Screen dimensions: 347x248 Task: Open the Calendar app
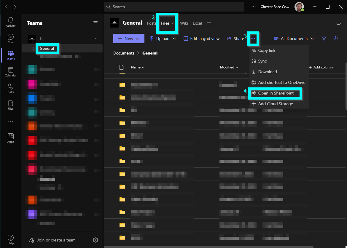[x=10, y=72]
